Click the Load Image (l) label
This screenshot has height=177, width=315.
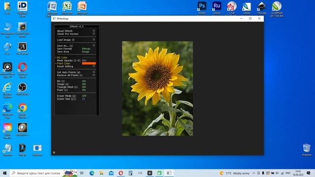pyautogui.click(x=65, y=40)
